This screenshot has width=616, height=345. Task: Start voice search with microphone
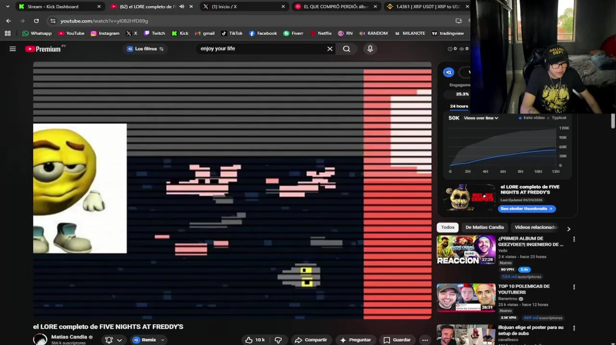370,49
